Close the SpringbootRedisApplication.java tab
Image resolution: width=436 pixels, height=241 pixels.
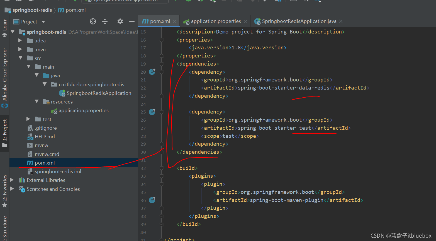click(341, 21)
